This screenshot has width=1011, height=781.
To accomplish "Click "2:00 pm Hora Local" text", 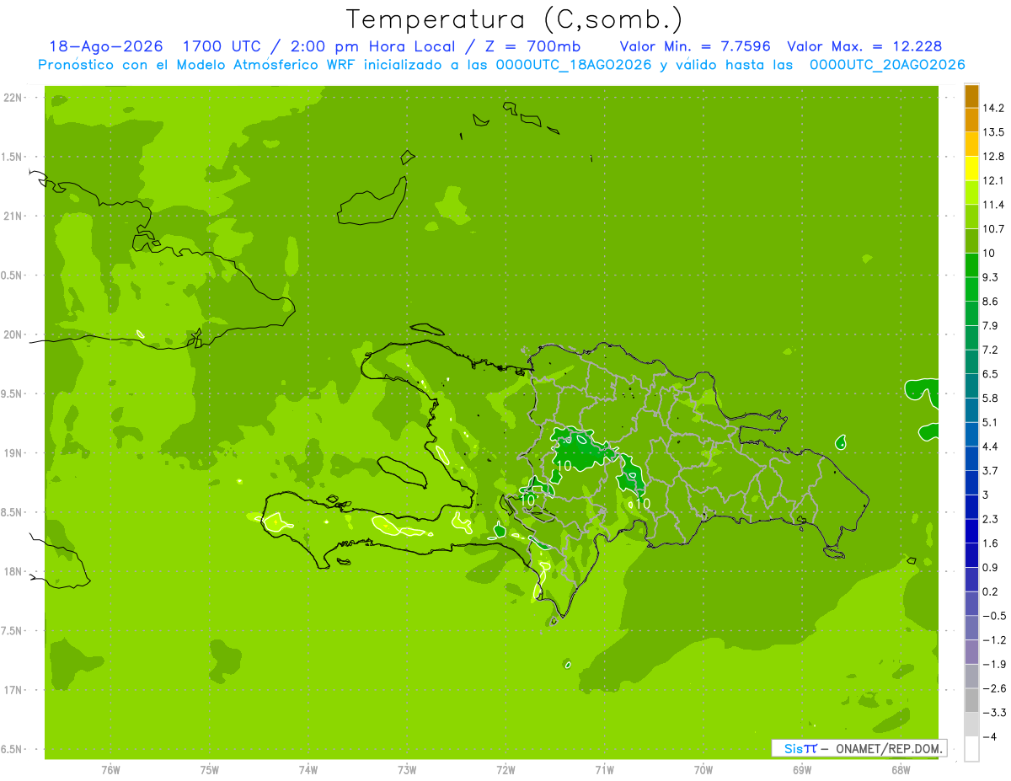I will 373,46.
